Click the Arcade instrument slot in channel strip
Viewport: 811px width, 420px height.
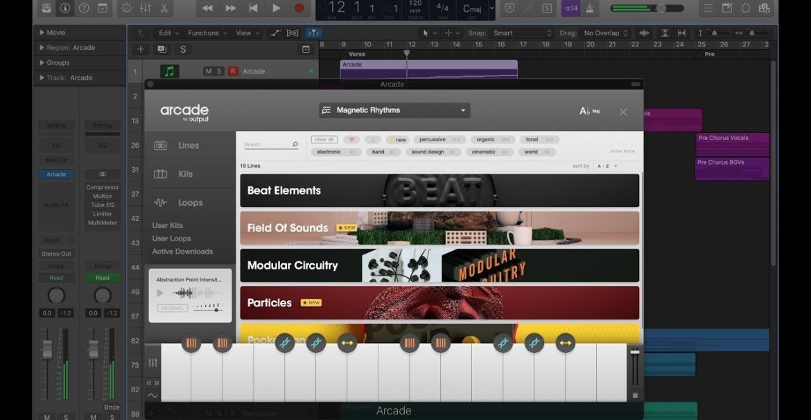[56, 175]
